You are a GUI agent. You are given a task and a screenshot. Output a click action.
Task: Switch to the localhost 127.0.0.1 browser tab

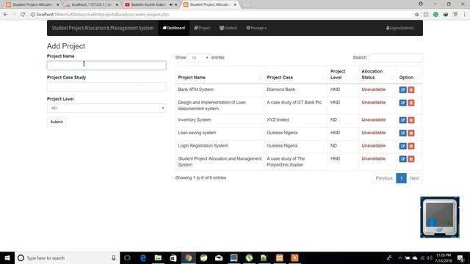coord(91,4)
